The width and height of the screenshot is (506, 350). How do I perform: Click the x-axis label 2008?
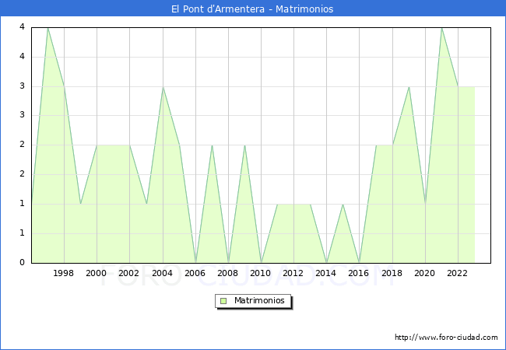click(227, 273)
